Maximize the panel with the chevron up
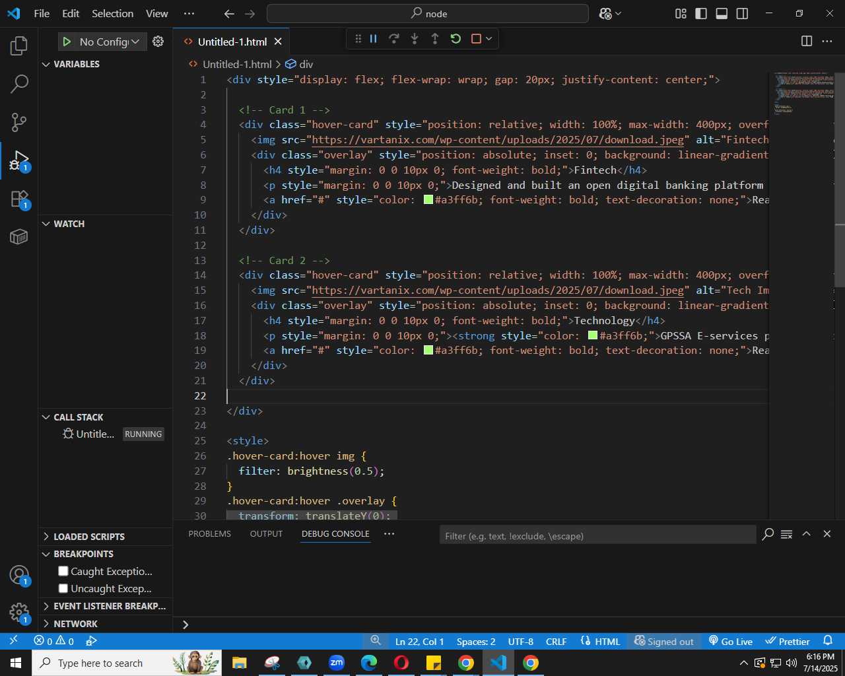 pos(806,534)
